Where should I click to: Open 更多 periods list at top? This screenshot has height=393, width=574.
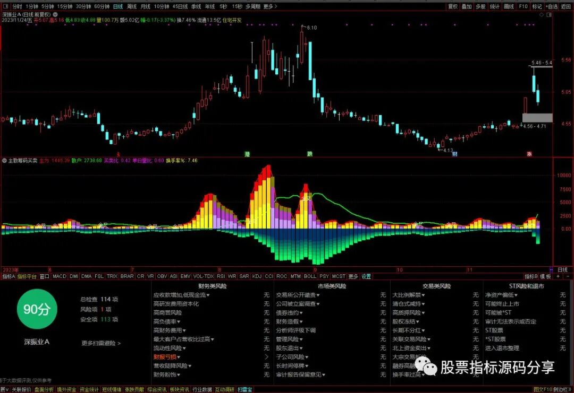270,6
